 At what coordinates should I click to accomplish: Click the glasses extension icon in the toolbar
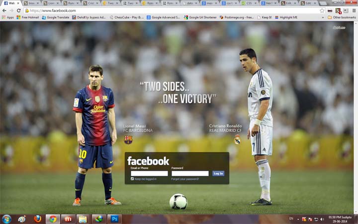coord(330,10)
